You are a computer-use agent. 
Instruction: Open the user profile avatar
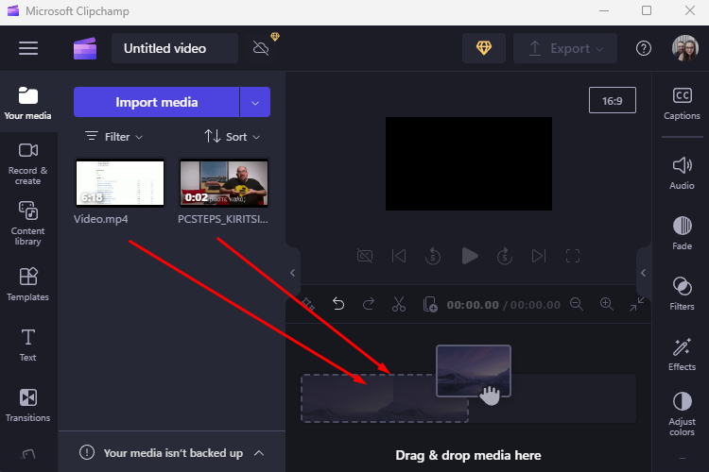pos(685,48)
